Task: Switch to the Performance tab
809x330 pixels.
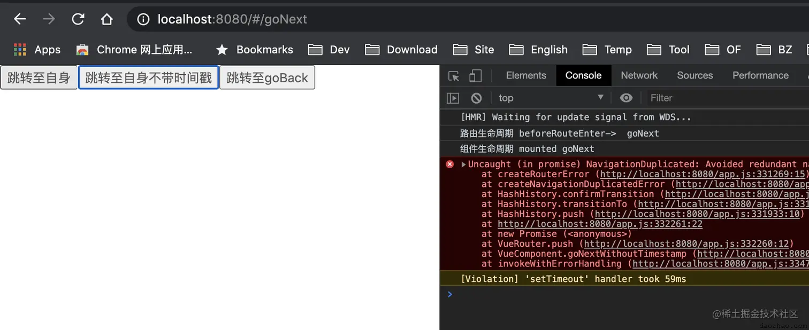Action: point(760,75)
